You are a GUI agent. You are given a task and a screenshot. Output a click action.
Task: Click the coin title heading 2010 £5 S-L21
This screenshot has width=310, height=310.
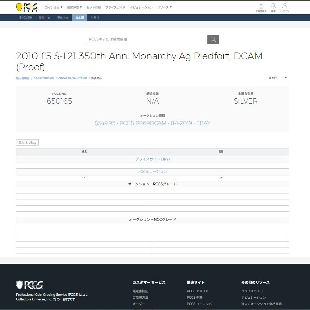pyautogui.click(x=139, y=61)
